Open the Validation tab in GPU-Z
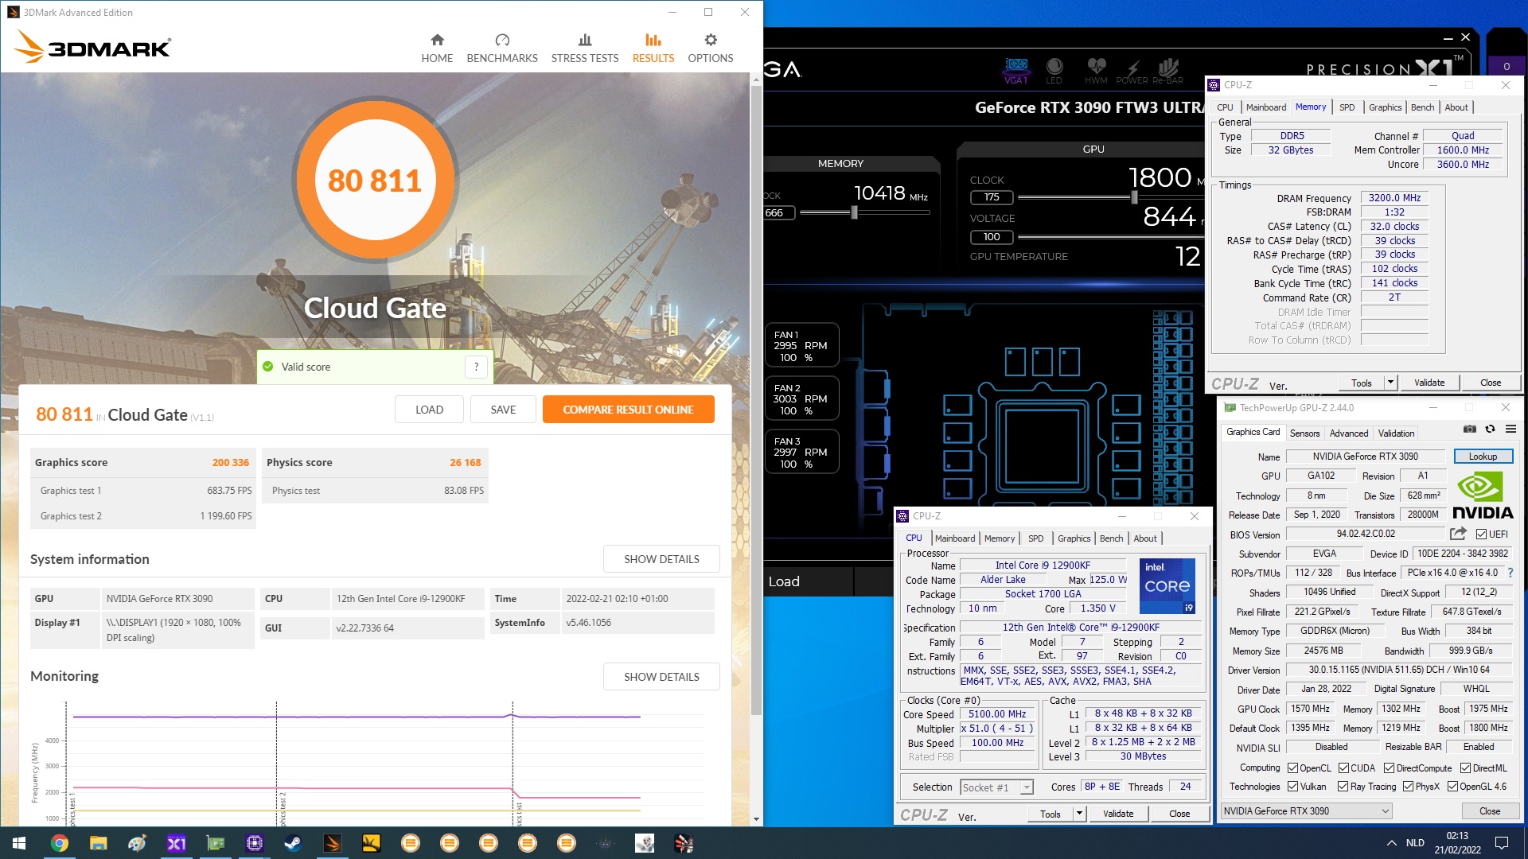 pos(1396,433)
